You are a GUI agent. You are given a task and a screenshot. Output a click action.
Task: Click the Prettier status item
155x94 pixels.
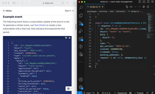tap(139, 93)
